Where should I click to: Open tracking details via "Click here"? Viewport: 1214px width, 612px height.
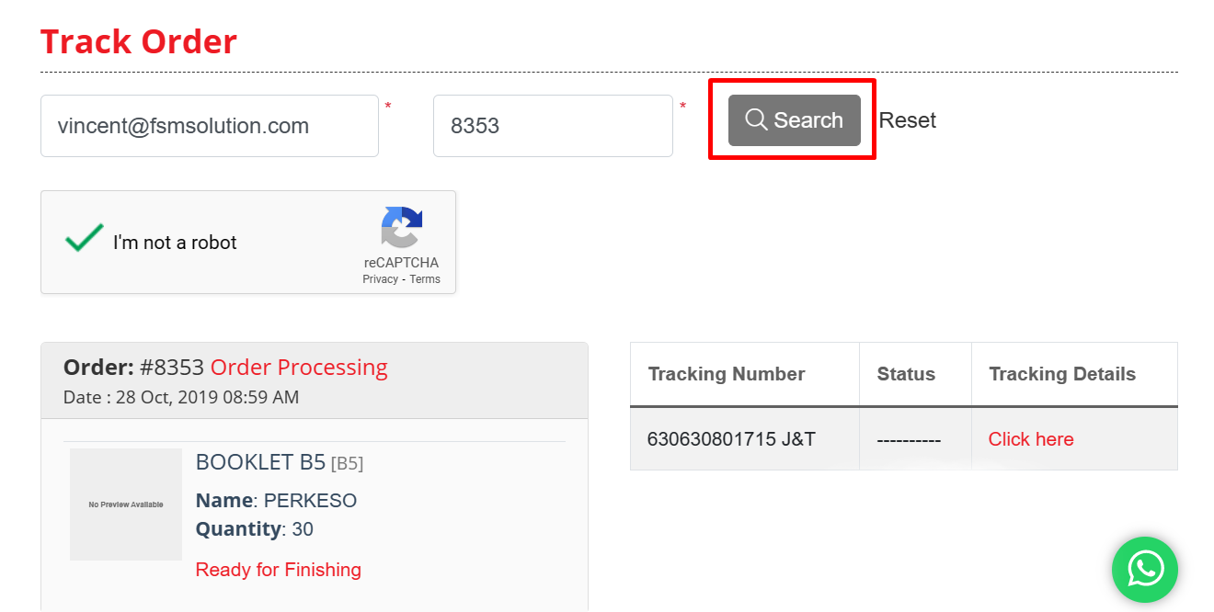point(1030,439)
